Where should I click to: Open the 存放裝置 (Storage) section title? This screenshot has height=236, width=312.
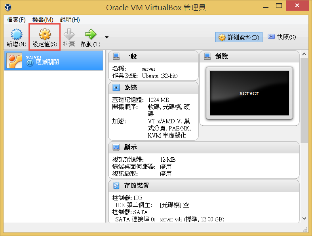tap(137, 185)
